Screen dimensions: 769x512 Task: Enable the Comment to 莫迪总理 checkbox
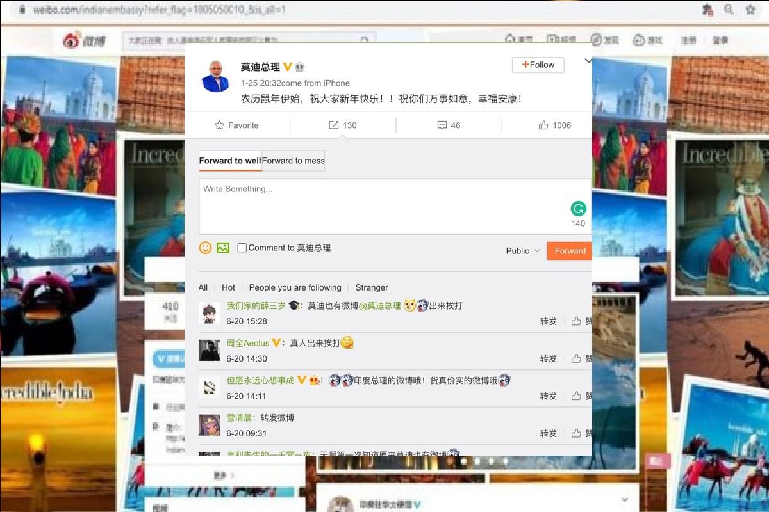[242, 248]
